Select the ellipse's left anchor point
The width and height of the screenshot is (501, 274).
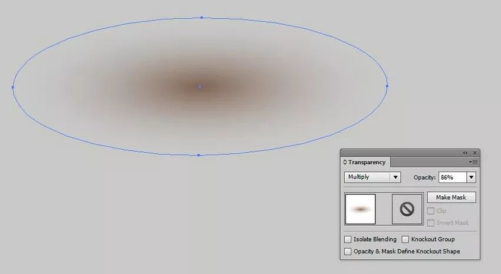13,87
